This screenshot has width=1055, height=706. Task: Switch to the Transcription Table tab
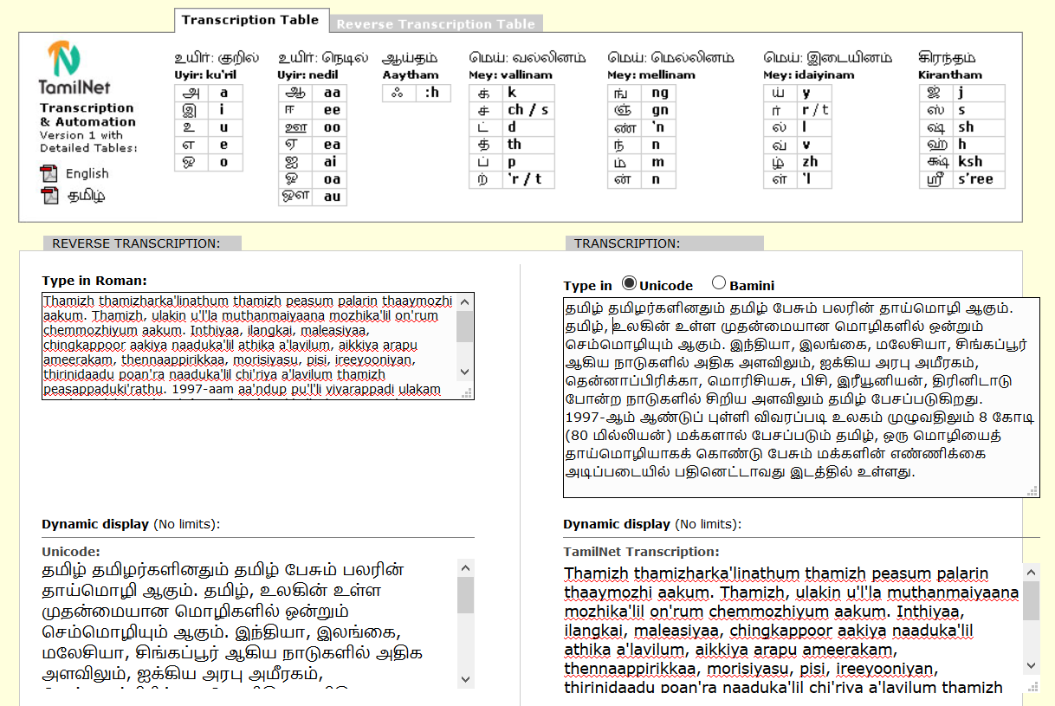(x=250, y=20)
